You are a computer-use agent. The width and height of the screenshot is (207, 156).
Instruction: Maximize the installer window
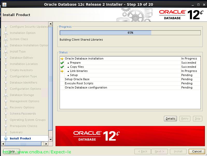pyautogui.click(x=198, y=5)
